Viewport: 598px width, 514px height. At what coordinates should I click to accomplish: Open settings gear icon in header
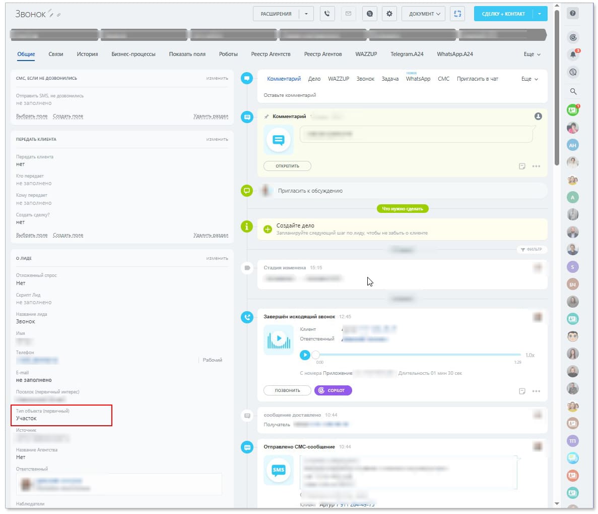coord(389,14)
